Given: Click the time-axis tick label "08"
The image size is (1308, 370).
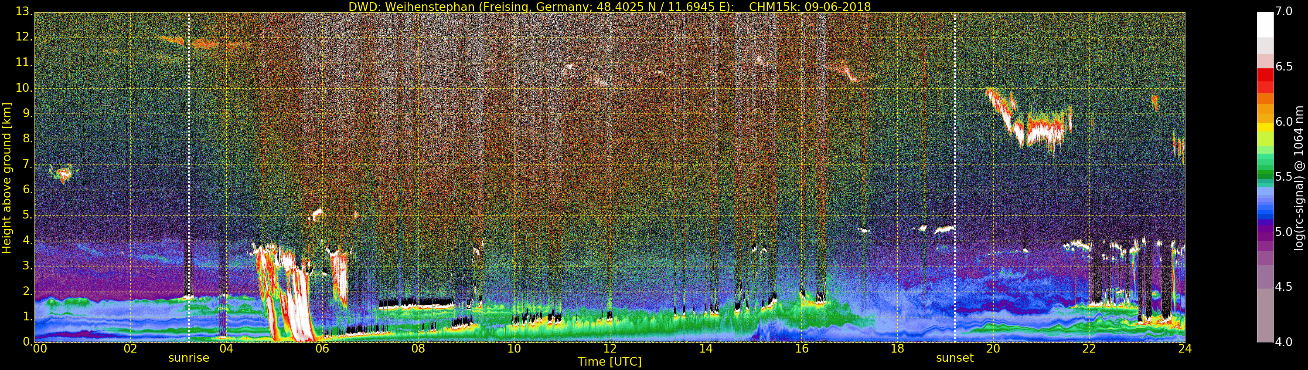Looking at the screenshot, I should click(418, 348).
